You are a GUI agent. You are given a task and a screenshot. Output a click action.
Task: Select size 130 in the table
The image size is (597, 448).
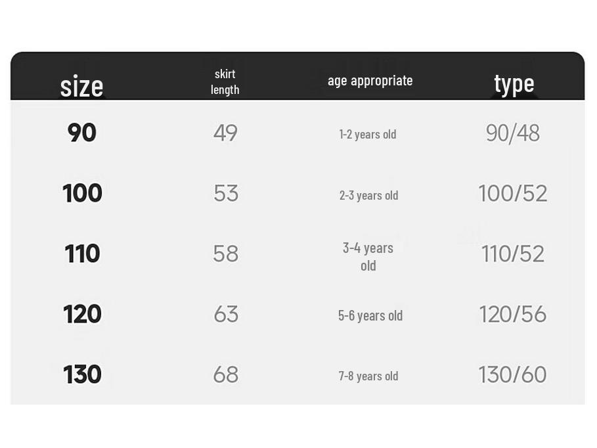click(x=82, y=374)
